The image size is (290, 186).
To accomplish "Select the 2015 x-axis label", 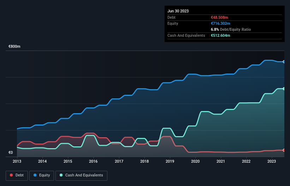I will pos(68,161).
